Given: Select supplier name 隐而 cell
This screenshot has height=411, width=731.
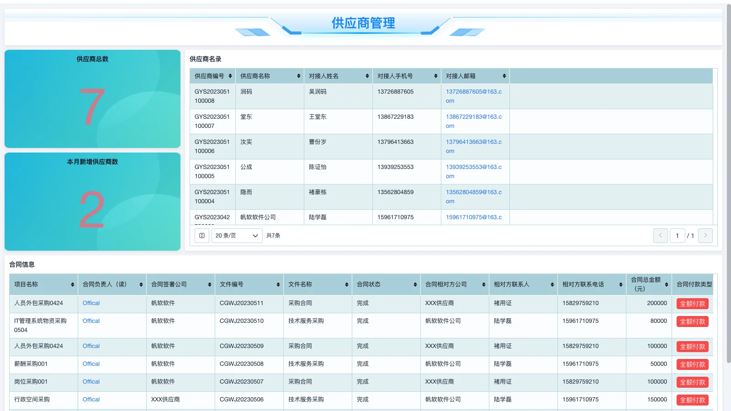Looking at the screenshot, I should coord(270,197).
